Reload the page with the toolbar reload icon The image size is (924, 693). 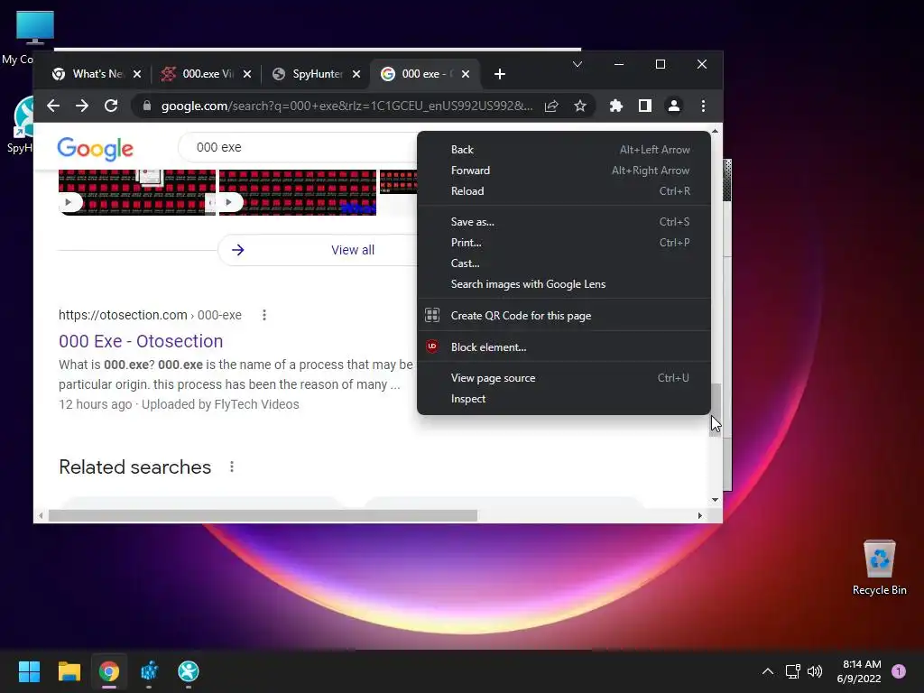(111, 106)
